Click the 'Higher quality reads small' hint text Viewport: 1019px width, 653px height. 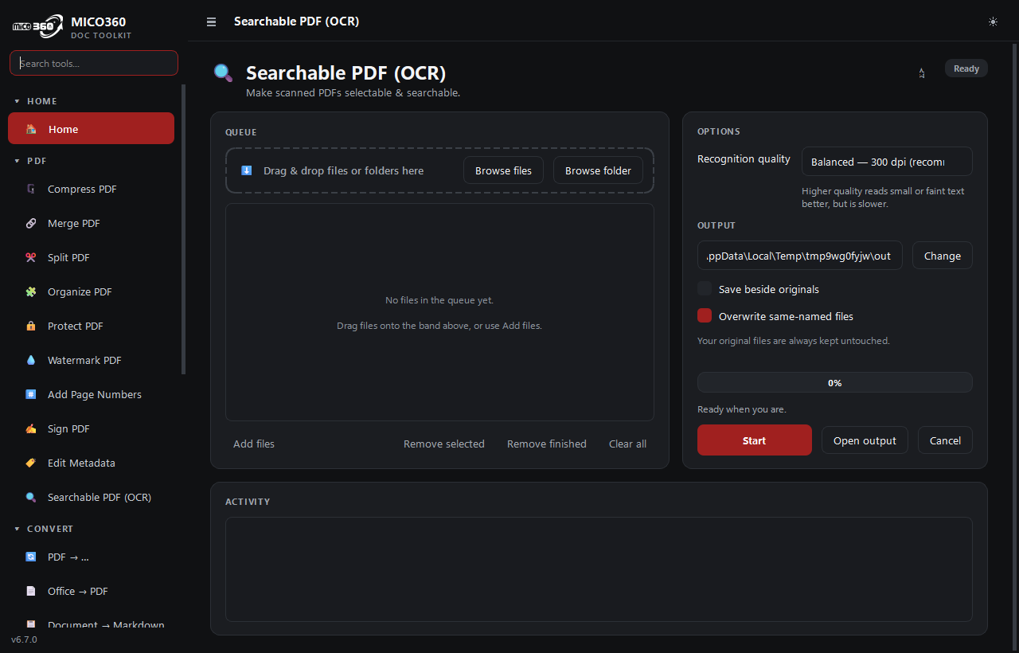(883, 197)
